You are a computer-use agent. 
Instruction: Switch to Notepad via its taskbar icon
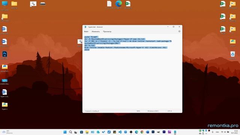[175, 132]
